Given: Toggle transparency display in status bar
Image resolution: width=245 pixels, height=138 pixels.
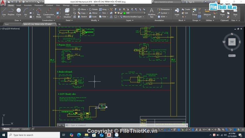Looking at the screenshot, I should [x=179, y=129].
